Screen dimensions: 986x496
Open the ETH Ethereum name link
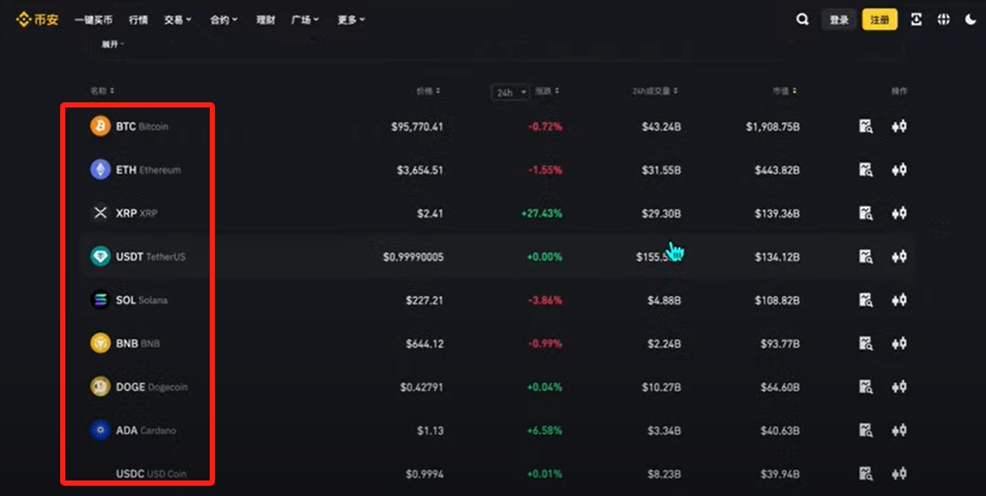(149, 169)
